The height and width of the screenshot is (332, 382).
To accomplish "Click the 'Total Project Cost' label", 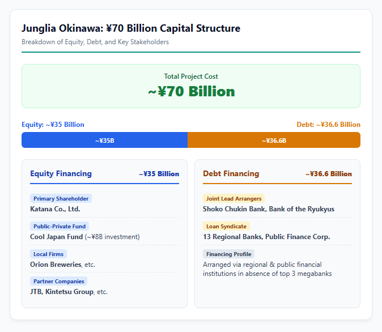I will [191, 76].
